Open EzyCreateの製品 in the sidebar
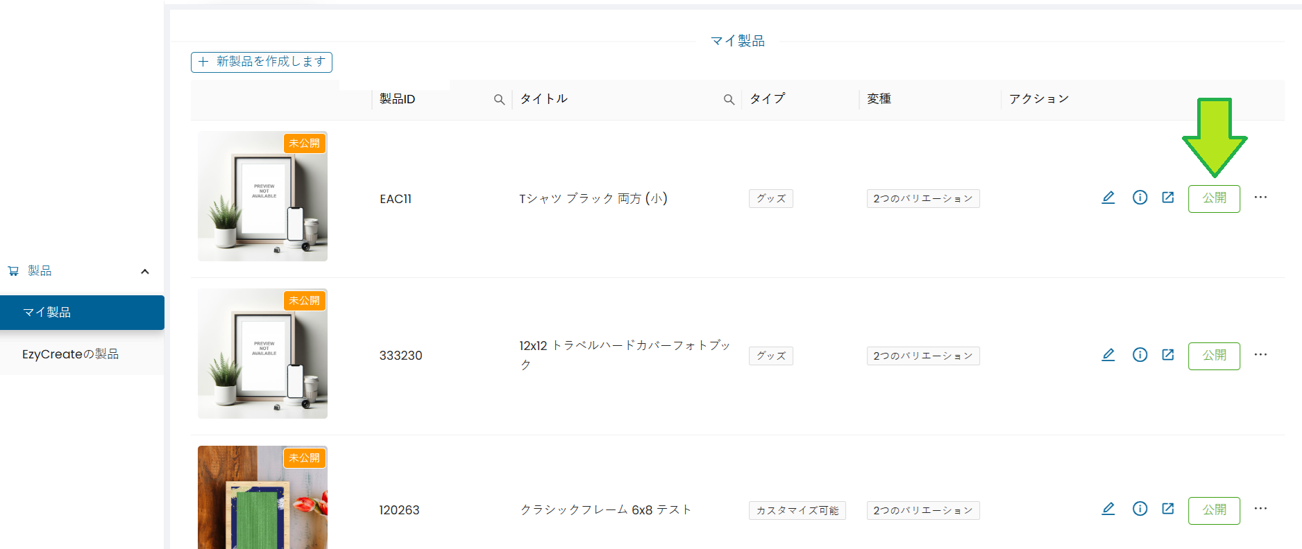The image size is (1302, 549). (x=71, y=354)
